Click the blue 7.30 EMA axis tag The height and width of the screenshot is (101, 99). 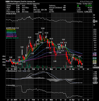point(94,54)
